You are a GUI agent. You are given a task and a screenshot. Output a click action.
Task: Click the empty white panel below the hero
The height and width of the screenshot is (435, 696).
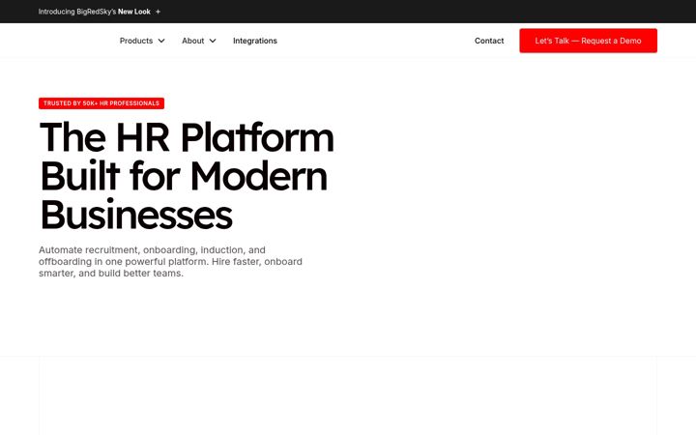point(348,395)
